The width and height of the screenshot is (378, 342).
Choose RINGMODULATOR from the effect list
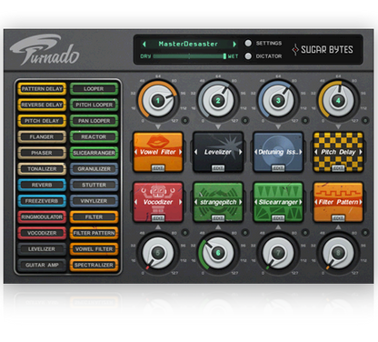click(x=42, y=217)
